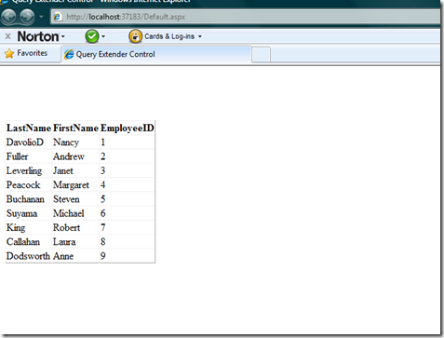Click the Dodsworth cell in the table

28,256
